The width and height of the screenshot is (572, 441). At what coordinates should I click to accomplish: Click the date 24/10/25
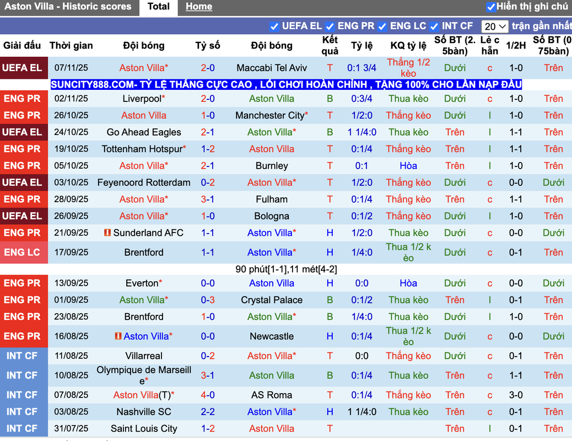pos(71,132)
